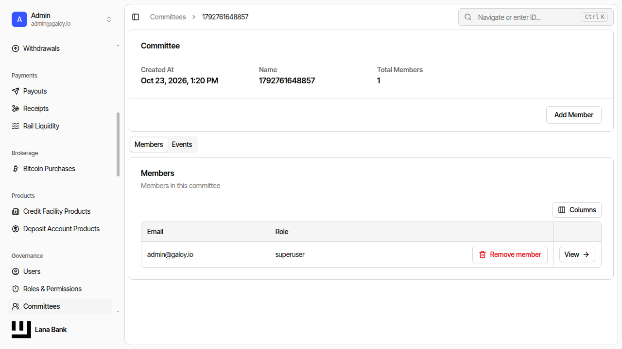622x349 pixels.
Task: Open Deposit Account Products
Action: tap(60, 229)
